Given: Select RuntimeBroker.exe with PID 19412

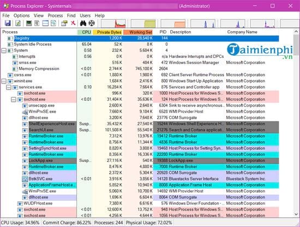Looking at the screenshot, I should 140,136.
